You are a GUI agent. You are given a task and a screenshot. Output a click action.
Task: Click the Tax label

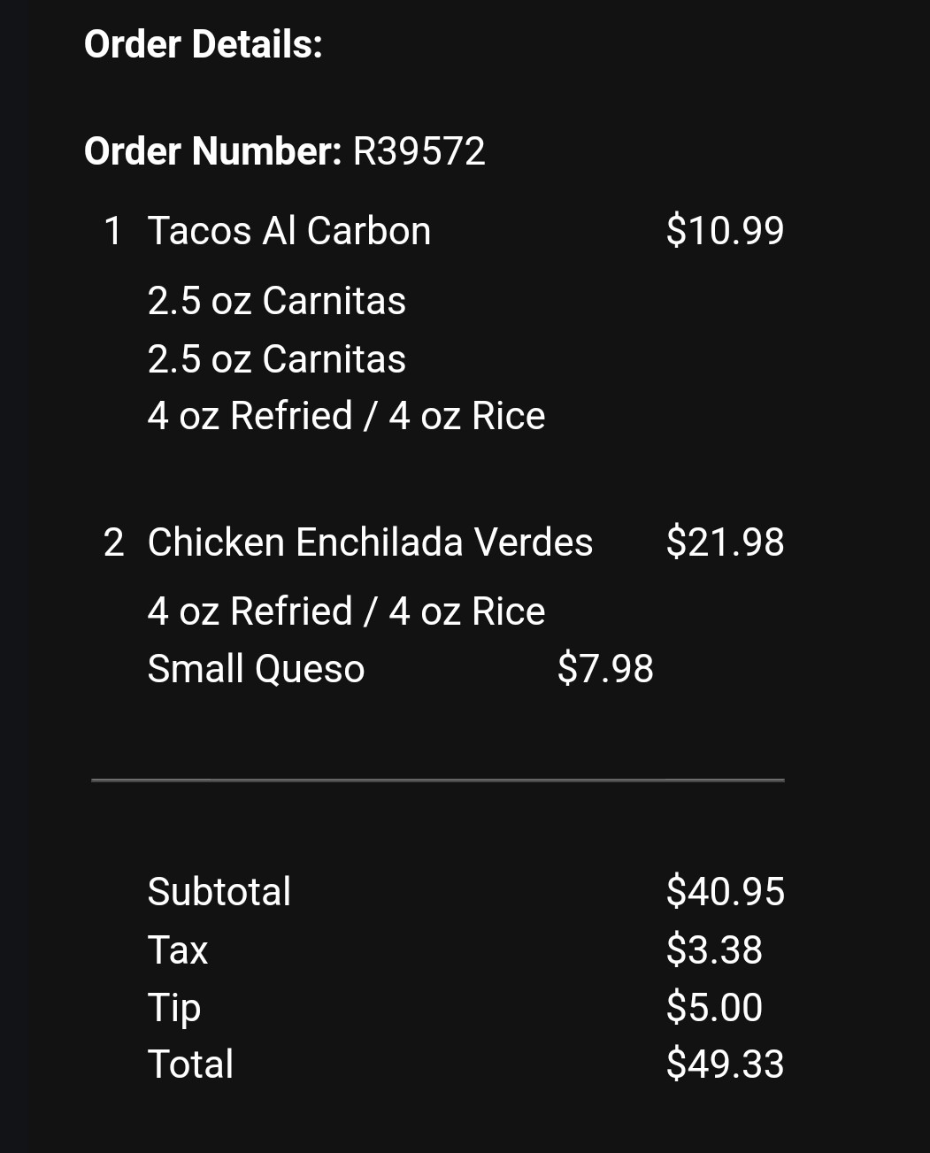pos(177,950)
